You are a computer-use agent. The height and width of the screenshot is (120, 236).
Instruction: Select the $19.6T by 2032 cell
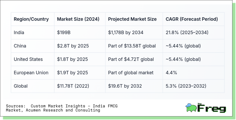pos(125,86)
